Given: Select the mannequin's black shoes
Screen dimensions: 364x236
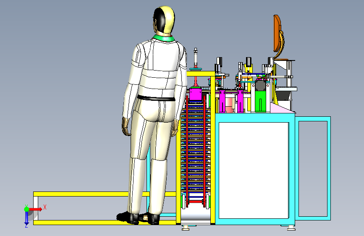Looking at the screenshot, I should 138,218.
